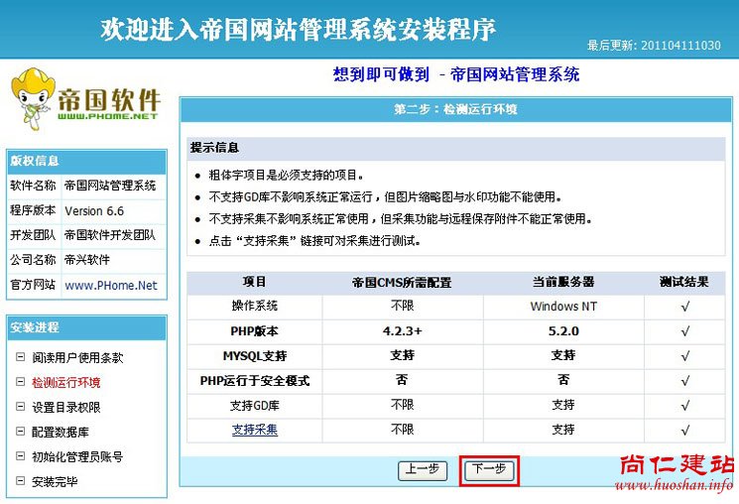Click the checkmark in the PHP版本 row
This screenshot has height=504, width=739.
point(684,331)
